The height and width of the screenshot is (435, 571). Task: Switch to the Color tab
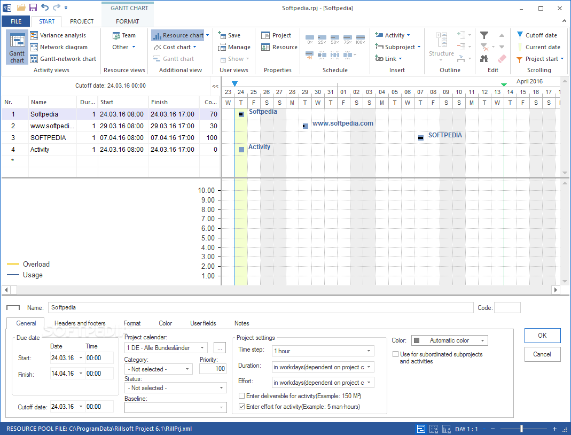166,323
